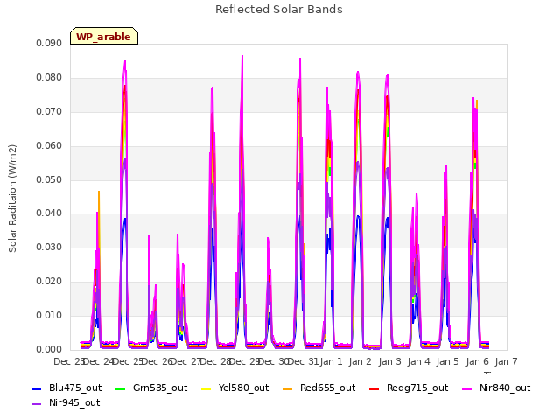This screenshot has width=560, height=420.
Task: Click the orange Red655_out legend swatch
Action: (288, 388)
